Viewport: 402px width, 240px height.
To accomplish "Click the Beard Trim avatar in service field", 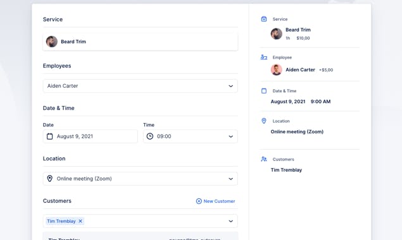I will point(52,42).
